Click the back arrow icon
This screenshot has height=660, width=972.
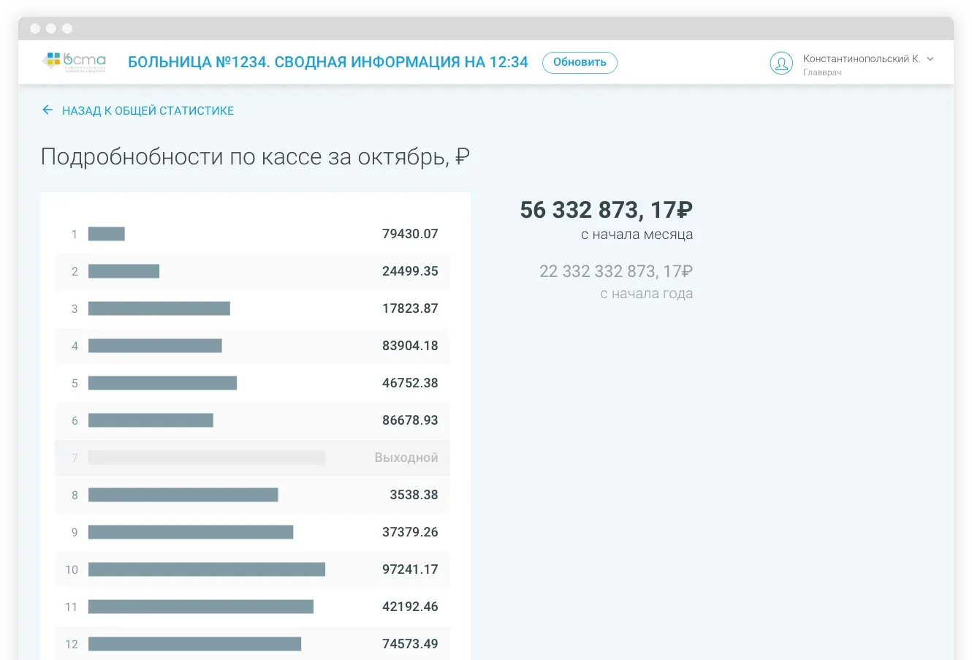click(x=48, y=110)
